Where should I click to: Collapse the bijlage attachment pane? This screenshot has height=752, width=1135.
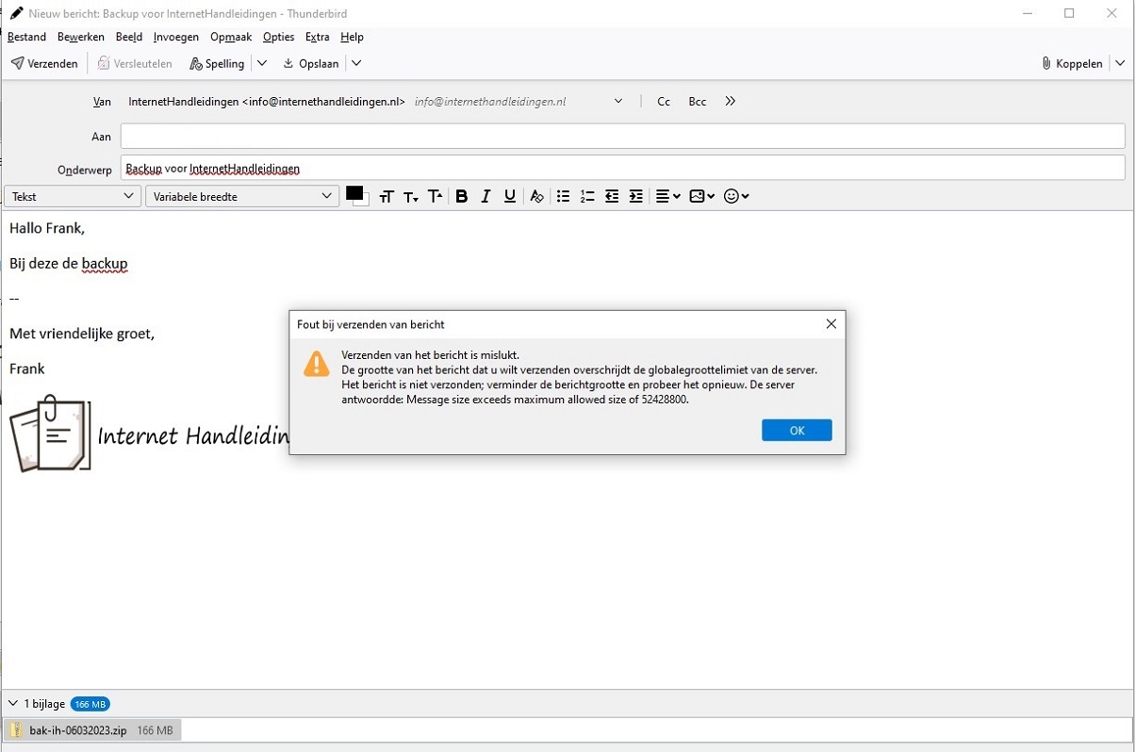pyautogui.click(x=11, y=703)
